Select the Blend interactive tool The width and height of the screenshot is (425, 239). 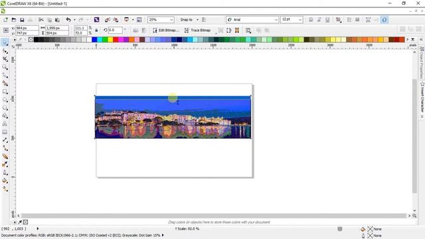5,157
